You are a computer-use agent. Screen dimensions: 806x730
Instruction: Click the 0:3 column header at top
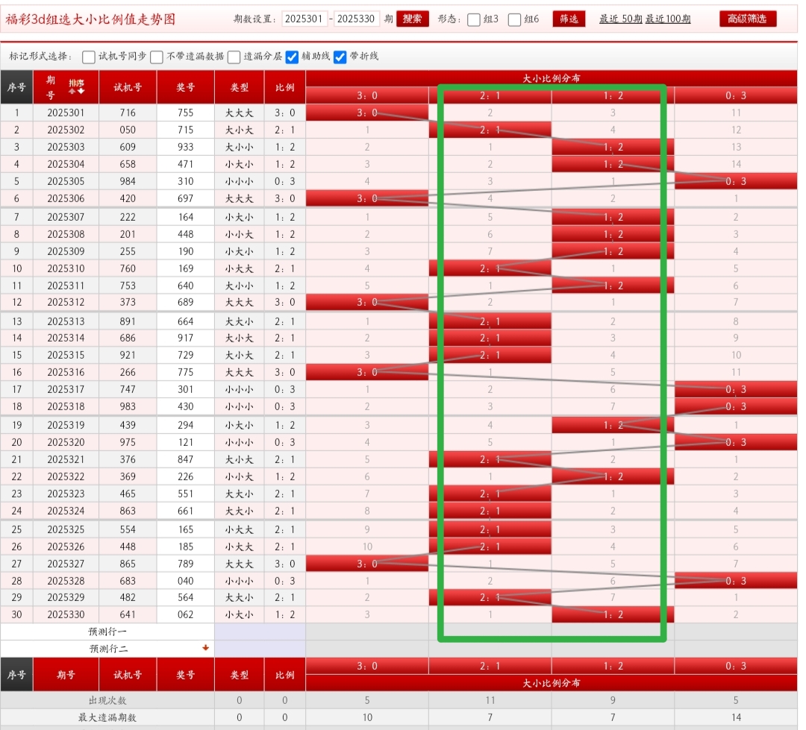point(735,95)
